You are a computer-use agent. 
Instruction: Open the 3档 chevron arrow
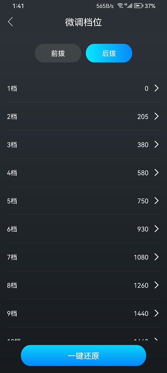pos(156,145)
